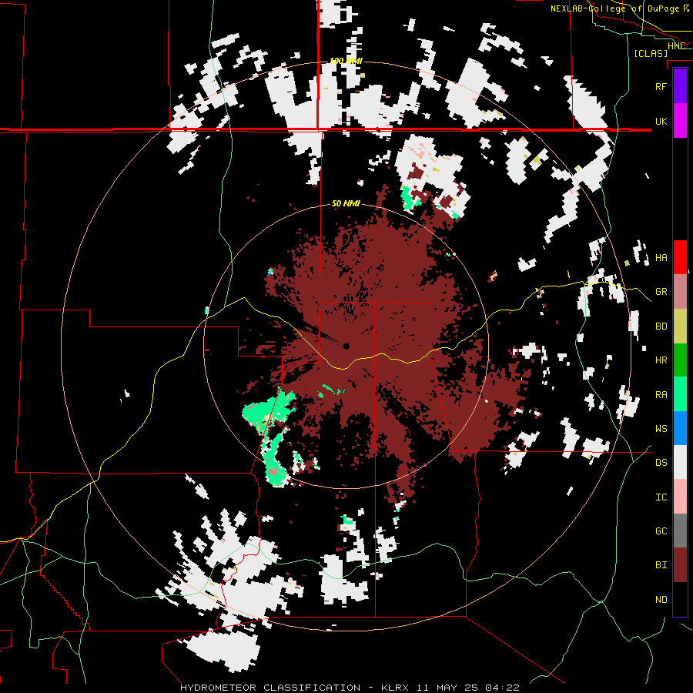
Task: Click the 'GC' legend label
Action: [661, 531]
